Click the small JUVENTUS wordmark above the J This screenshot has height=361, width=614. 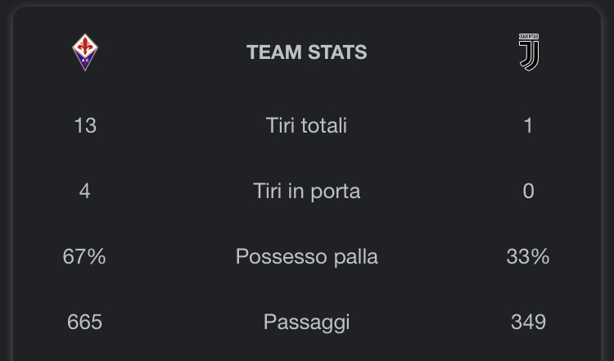tap(529, 36)
